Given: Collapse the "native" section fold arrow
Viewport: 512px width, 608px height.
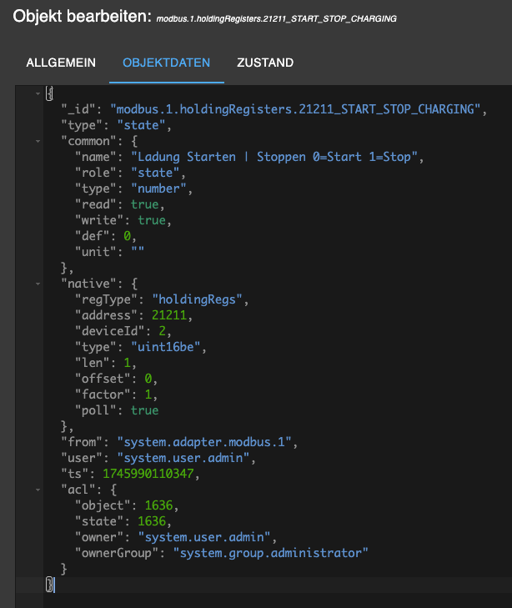Looking at the screenshot, I should (x=38, y=284).
